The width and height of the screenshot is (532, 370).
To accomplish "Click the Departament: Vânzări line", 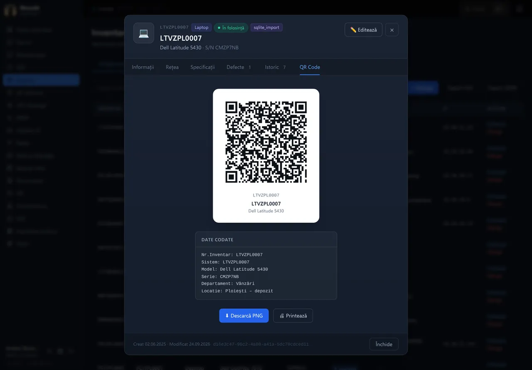I will [228, 284].
